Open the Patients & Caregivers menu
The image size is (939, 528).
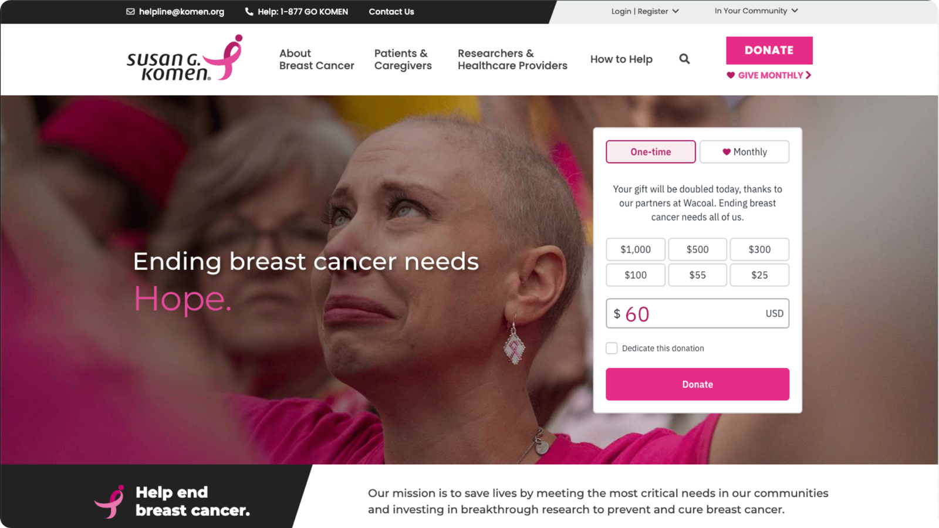403,59
